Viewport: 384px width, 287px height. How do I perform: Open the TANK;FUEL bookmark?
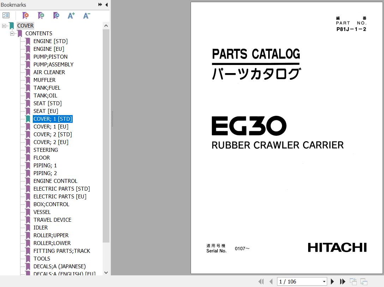click(x=47, y=88)
